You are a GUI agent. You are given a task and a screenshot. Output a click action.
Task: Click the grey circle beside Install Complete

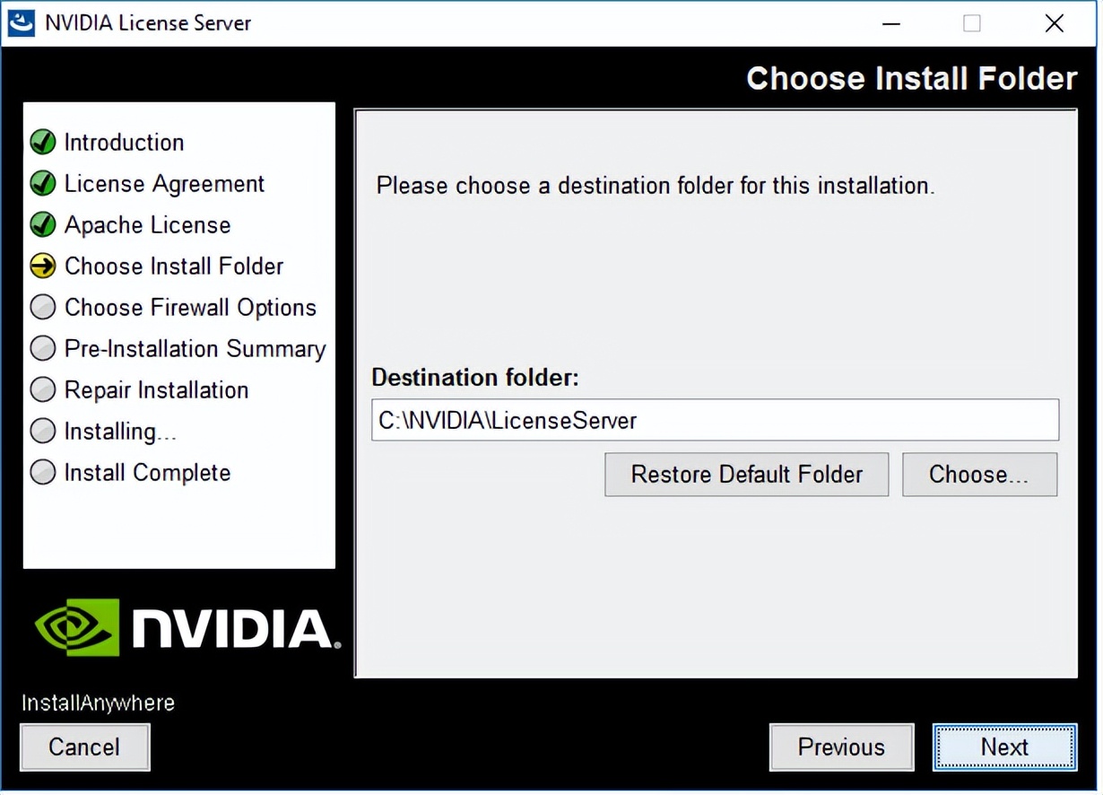[x=43, y=472]
